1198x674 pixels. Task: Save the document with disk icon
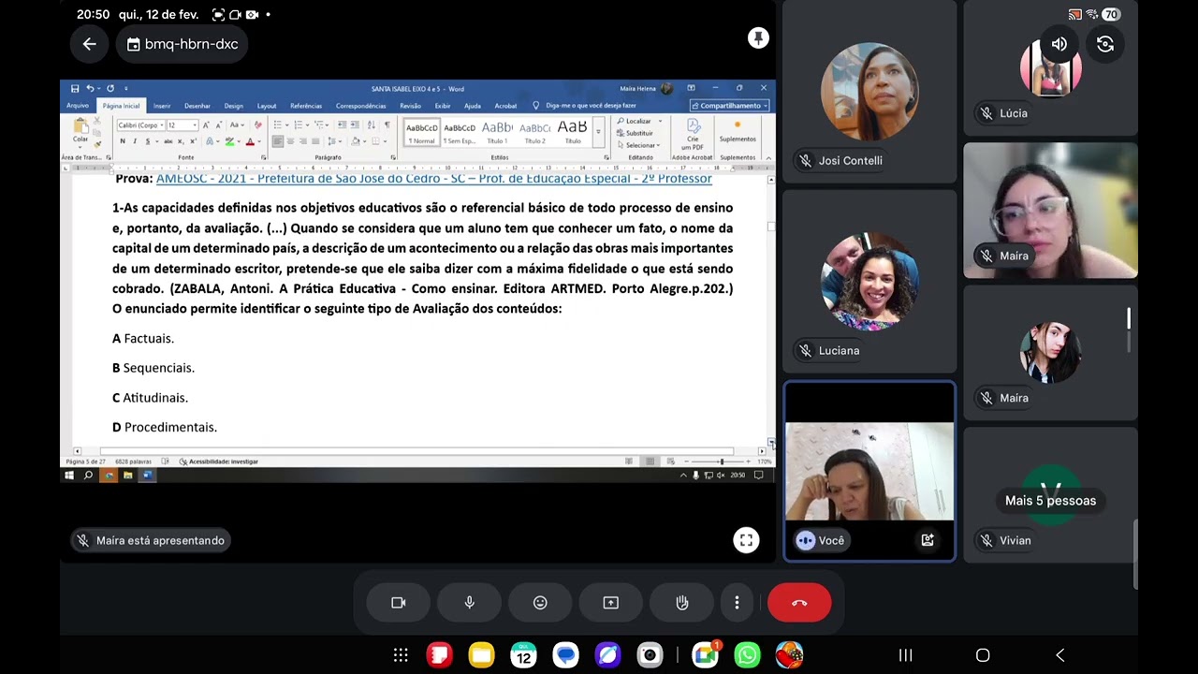[x=75, y=88]
